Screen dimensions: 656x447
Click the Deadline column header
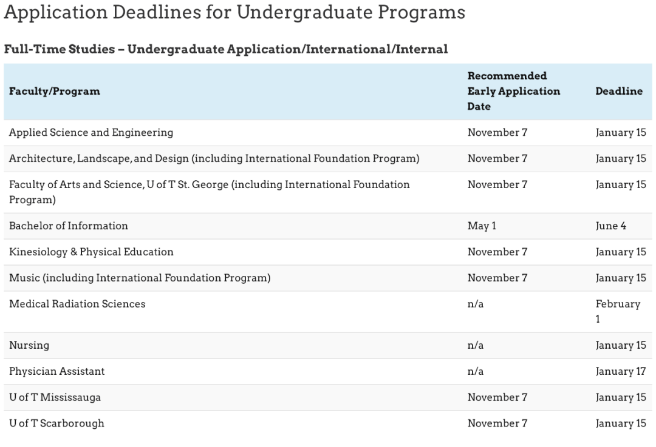pos(618,92)
